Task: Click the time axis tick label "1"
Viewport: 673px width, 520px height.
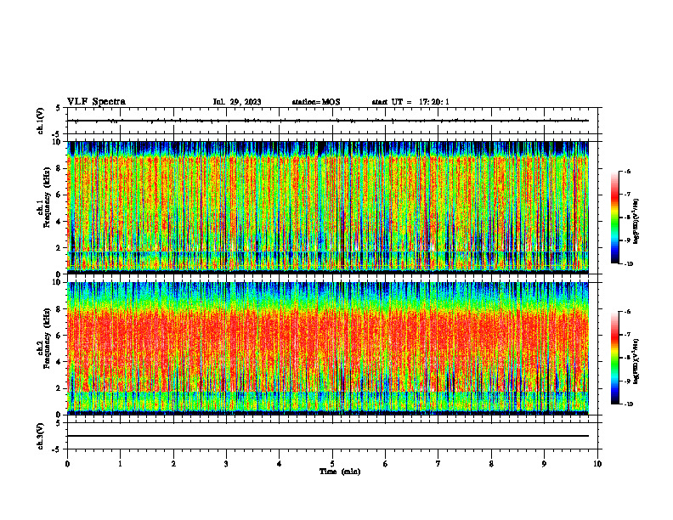Action: [120, 464]
